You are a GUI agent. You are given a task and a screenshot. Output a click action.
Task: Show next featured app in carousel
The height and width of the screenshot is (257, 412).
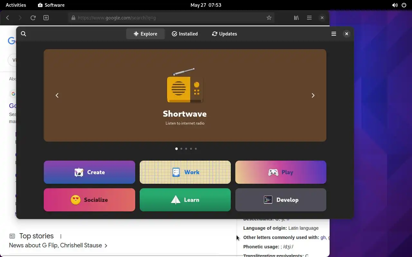click(313, 95)
